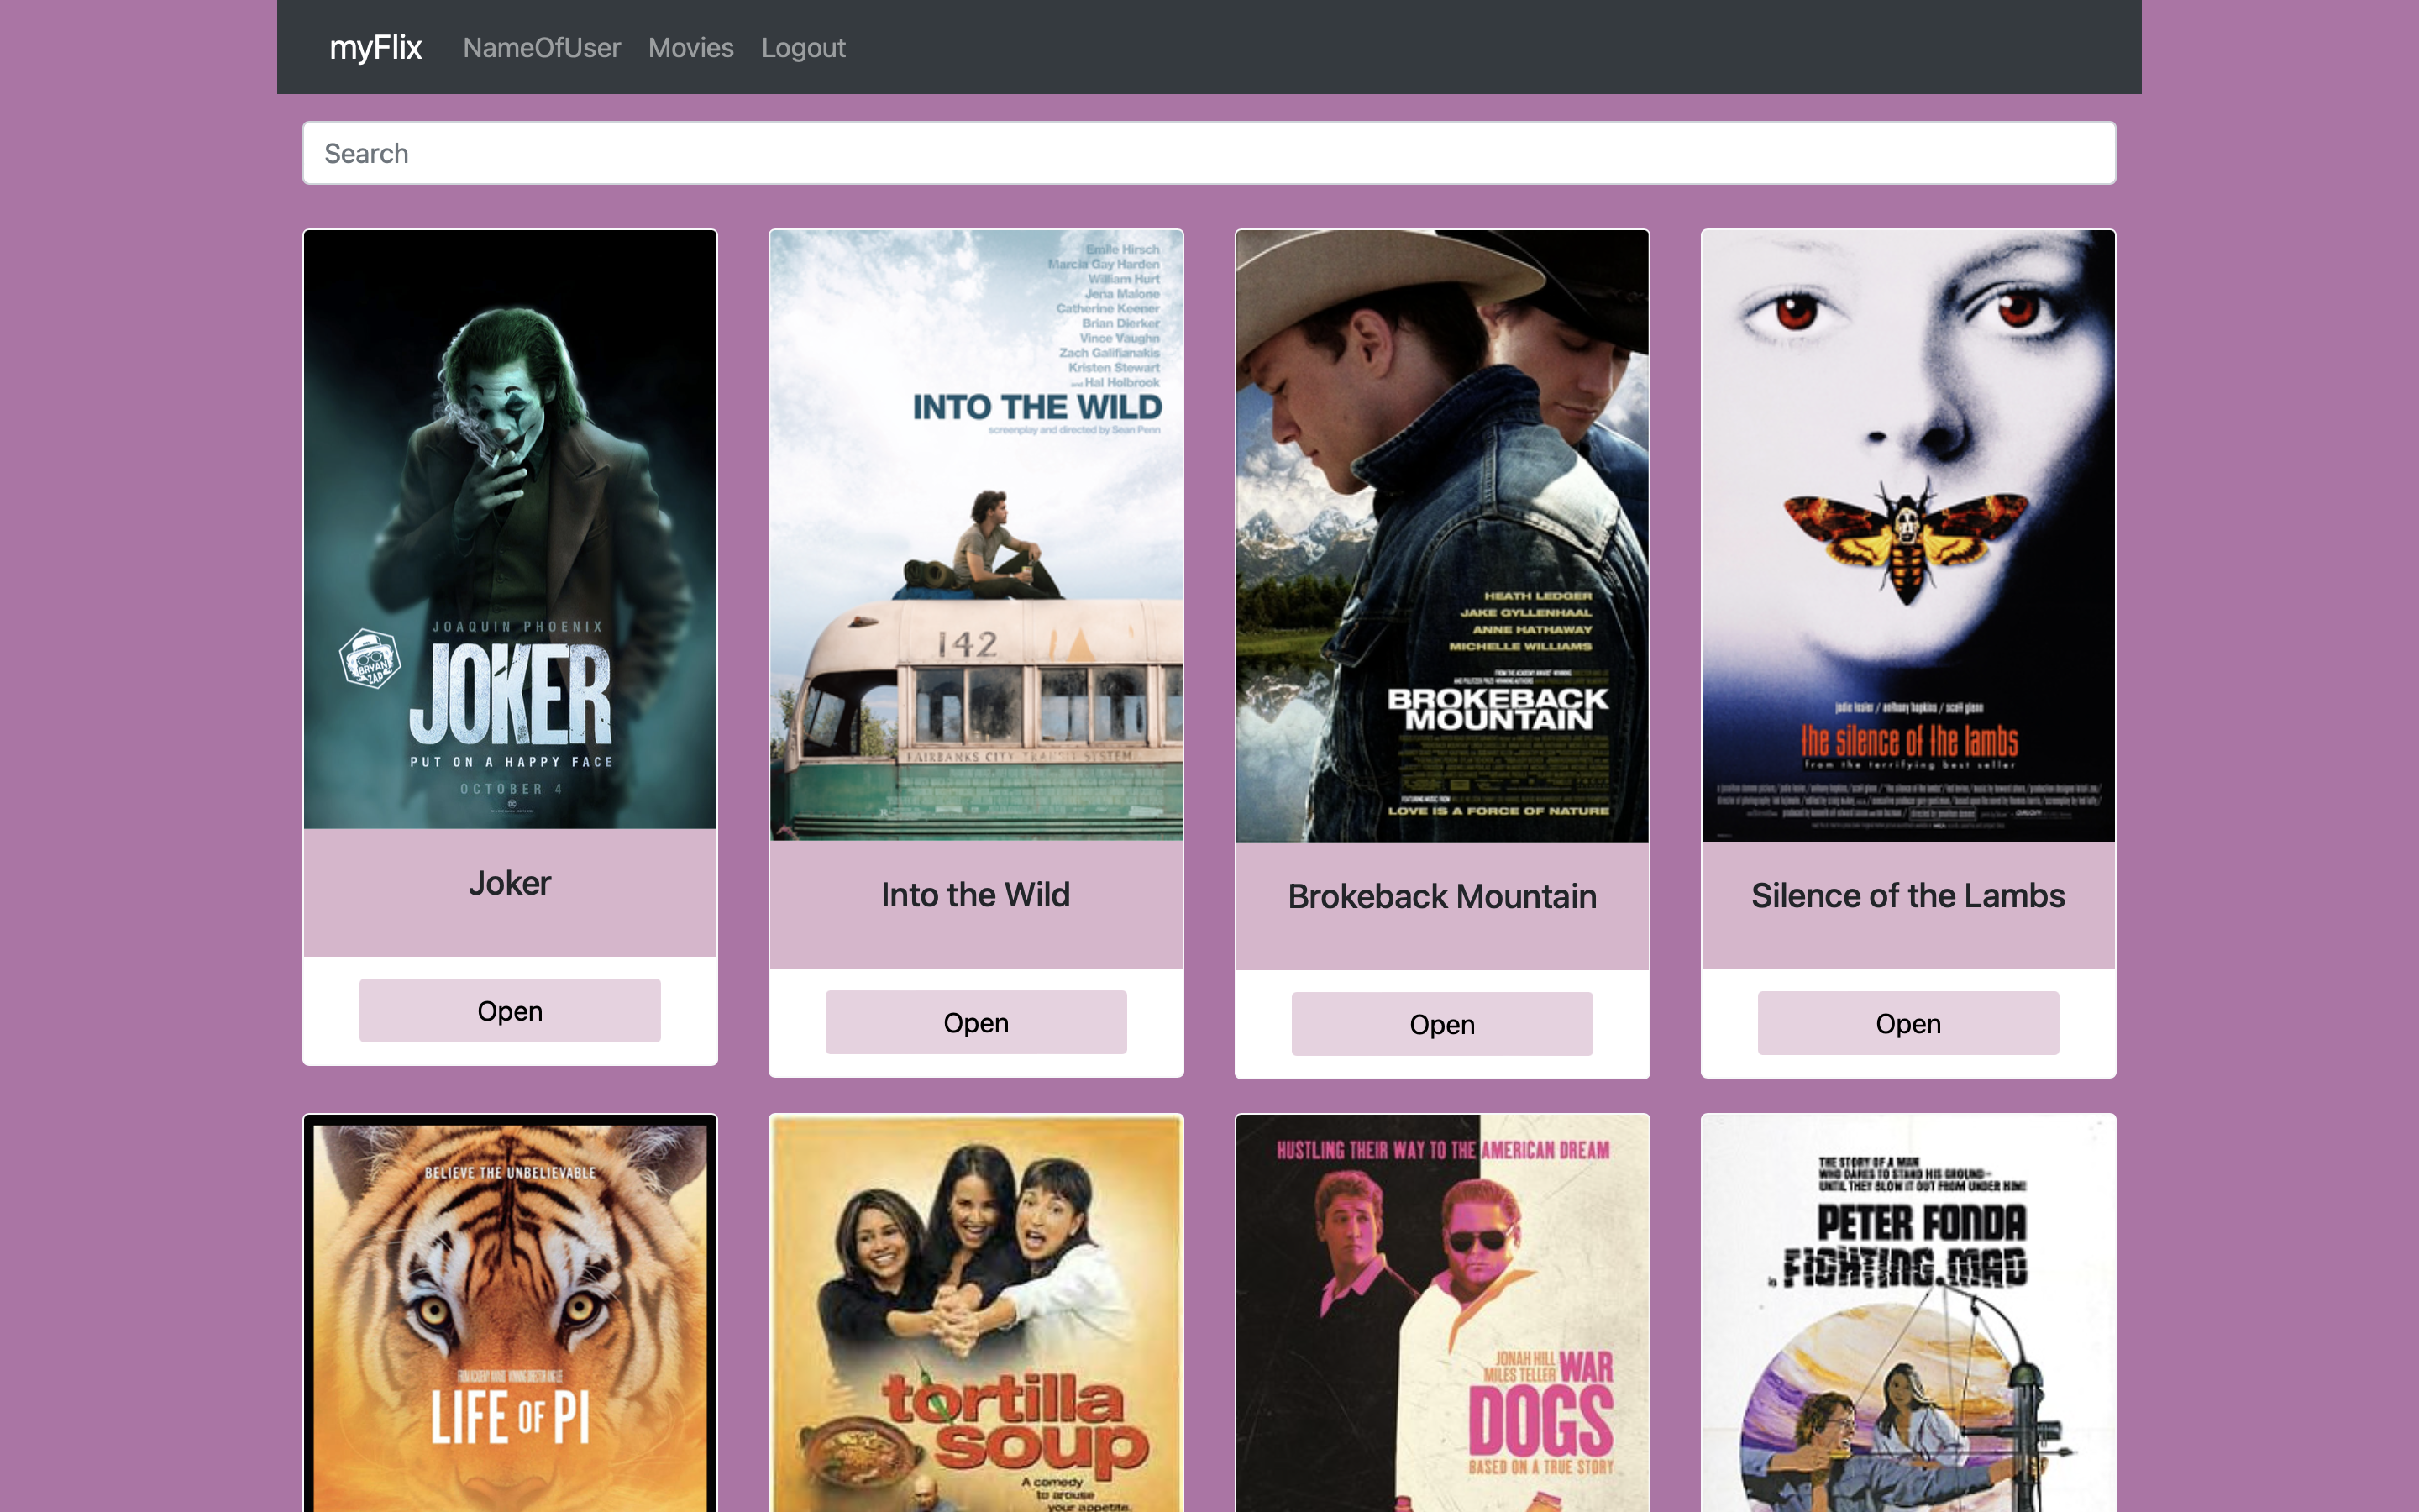Click the Silence of the Lambs poster

coord(1908,536)
